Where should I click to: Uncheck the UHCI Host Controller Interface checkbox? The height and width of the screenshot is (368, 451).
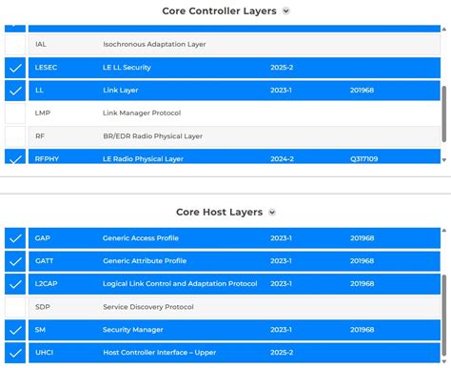point(15,353)
